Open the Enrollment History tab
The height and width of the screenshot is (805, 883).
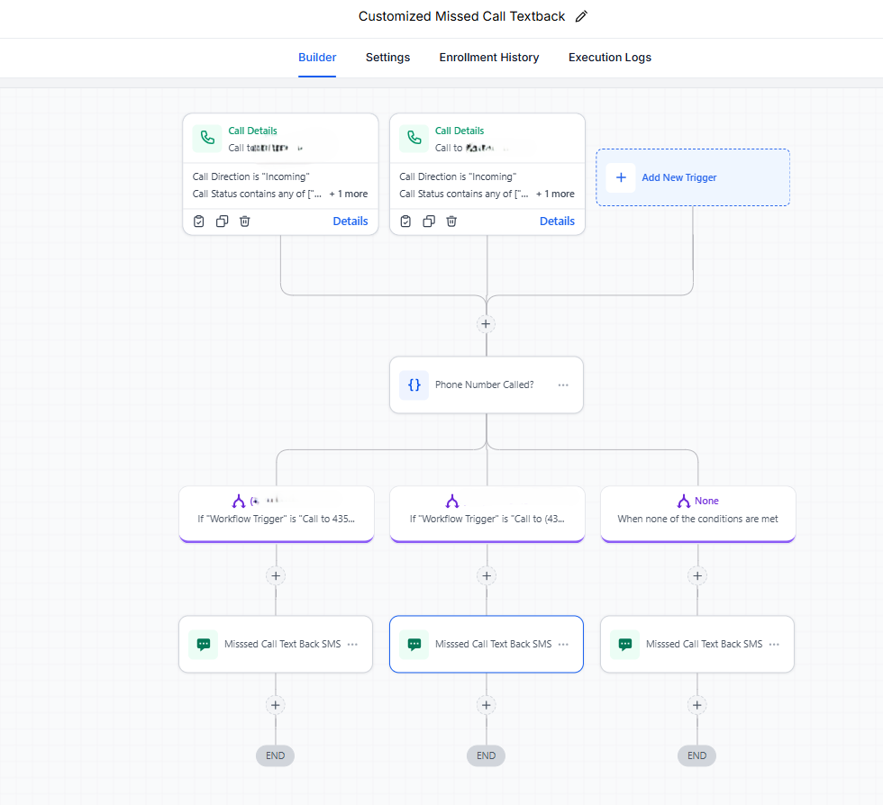pos(488,58)
